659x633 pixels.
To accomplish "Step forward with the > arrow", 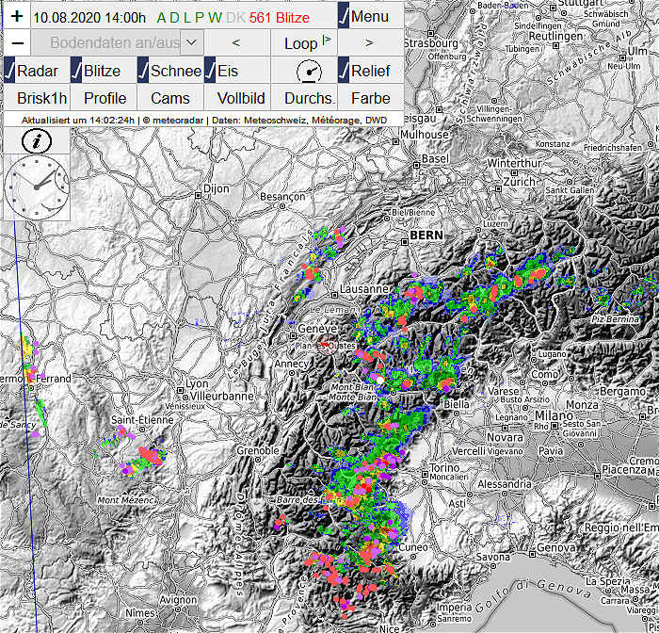I will tap(369, 43).
